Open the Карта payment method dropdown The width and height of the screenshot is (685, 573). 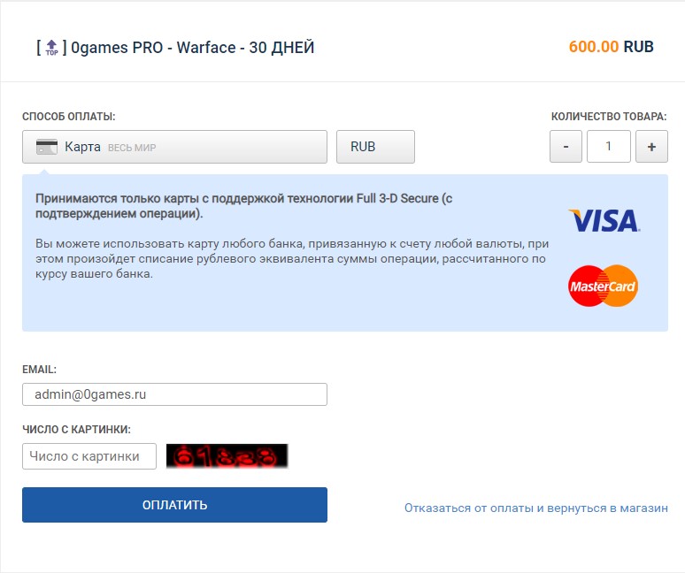pyautogui.click(x=174, y=147)
